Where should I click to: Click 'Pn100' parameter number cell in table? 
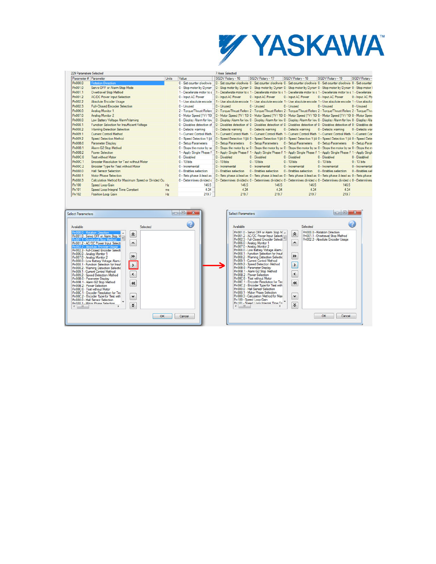pyautogui.click(x=80, y=185)
